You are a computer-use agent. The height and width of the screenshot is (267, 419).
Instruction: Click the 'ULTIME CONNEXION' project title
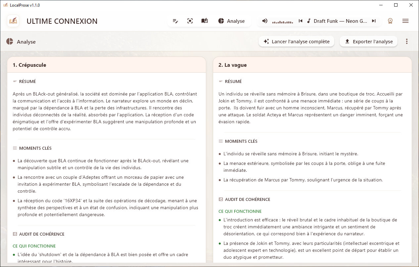point(62,21)
